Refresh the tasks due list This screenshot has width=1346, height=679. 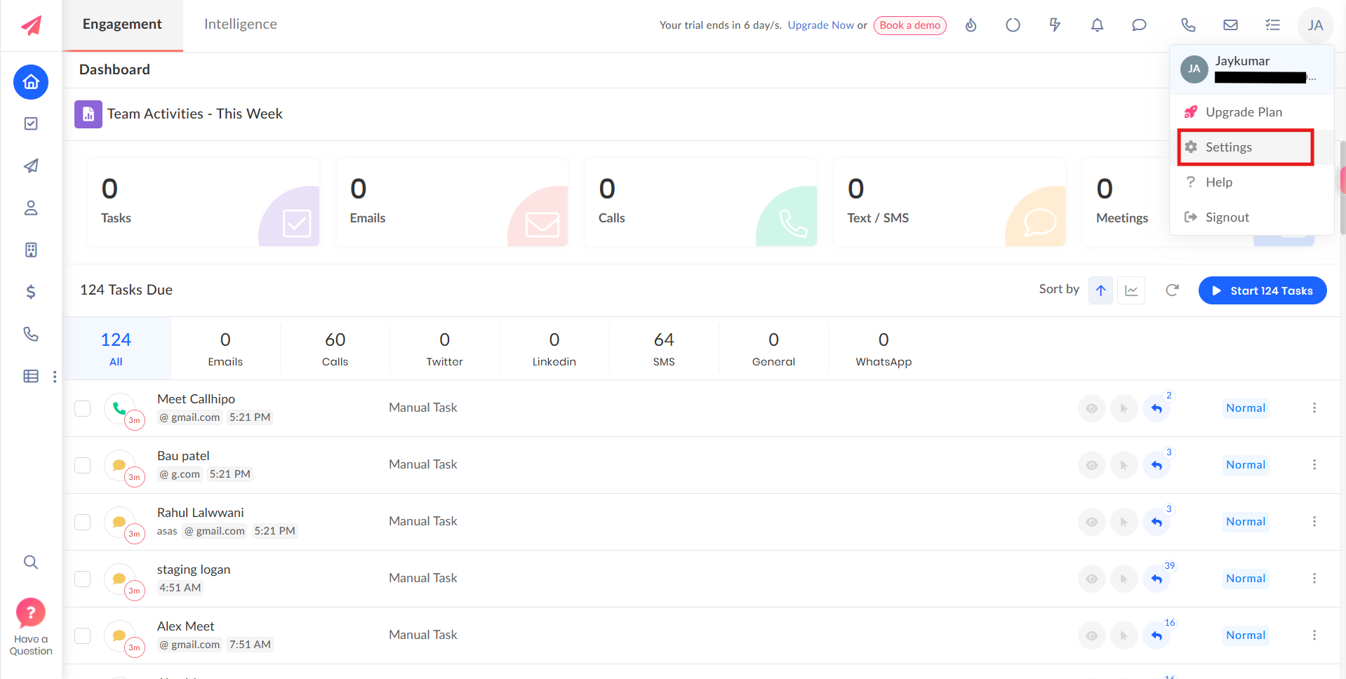point(1172,290)
